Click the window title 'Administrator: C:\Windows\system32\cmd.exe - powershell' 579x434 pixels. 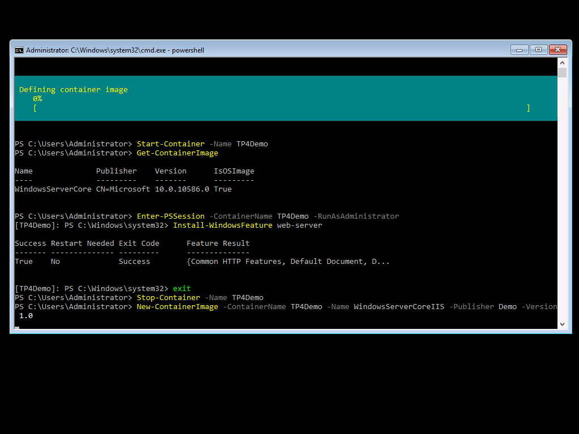coord(115,50)
